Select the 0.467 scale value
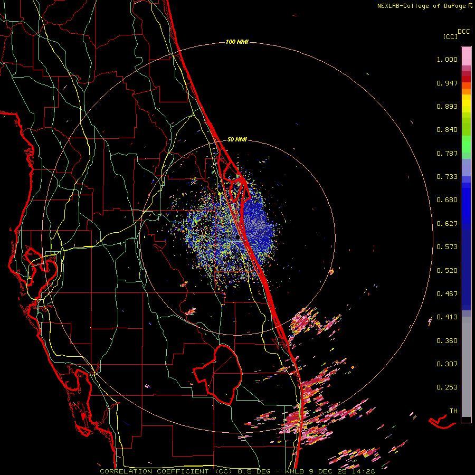The image size is (475, 475). pos(447,294)
